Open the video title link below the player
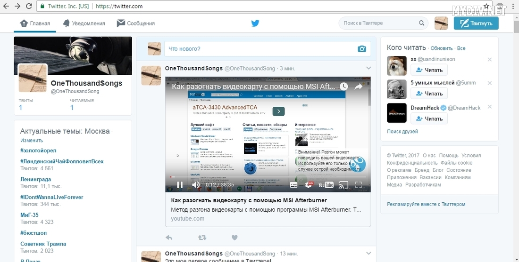The width and height of the screenshot is (519, 262). coord(249,200)
